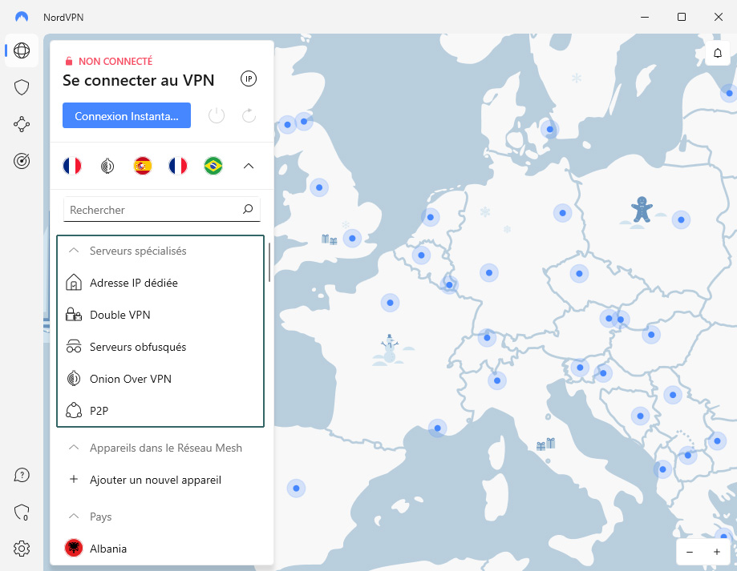
Task: Select second France flag in recent connections
Action: (x=178, y=166)
